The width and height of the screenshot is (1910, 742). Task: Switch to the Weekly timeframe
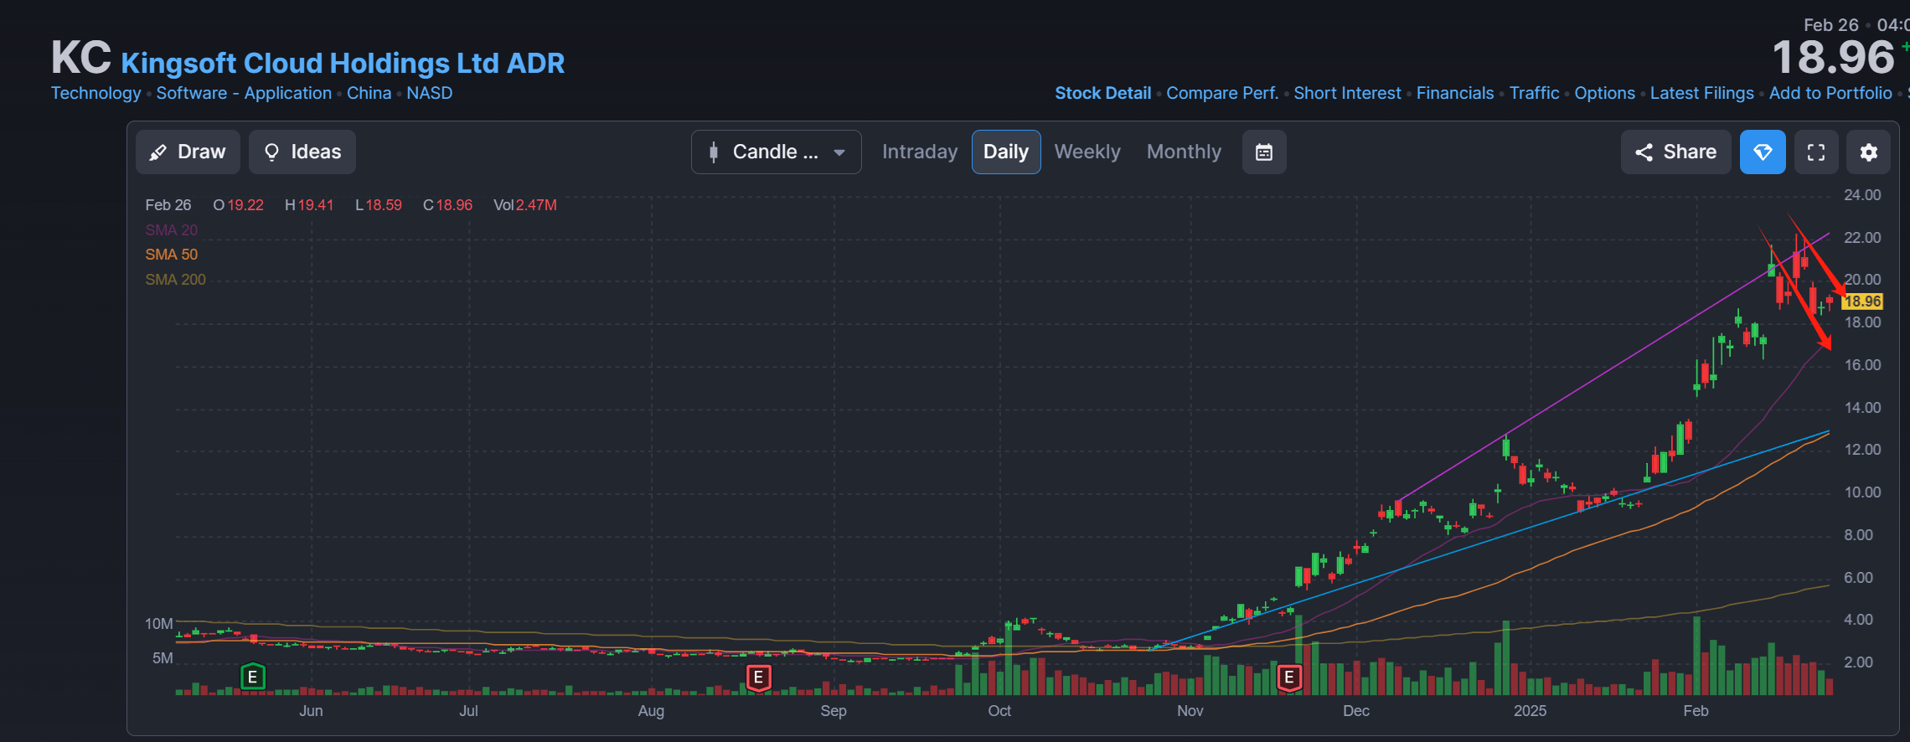(x=1087, y=152)
